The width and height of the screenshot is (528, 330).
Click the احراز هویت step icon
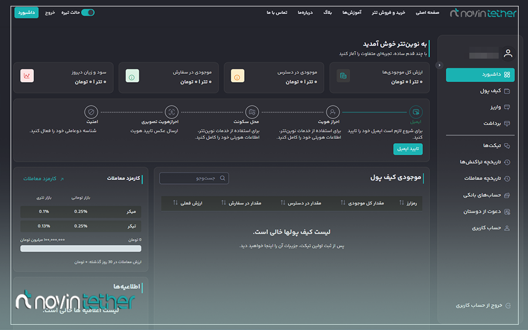(x=333, y=112)
